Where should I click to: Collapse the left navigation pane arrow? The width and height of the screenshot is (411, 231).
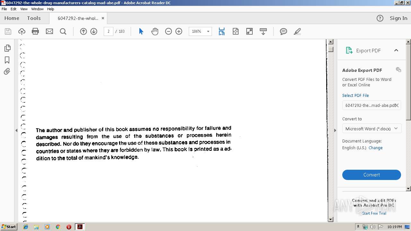[x=16, y=130]
